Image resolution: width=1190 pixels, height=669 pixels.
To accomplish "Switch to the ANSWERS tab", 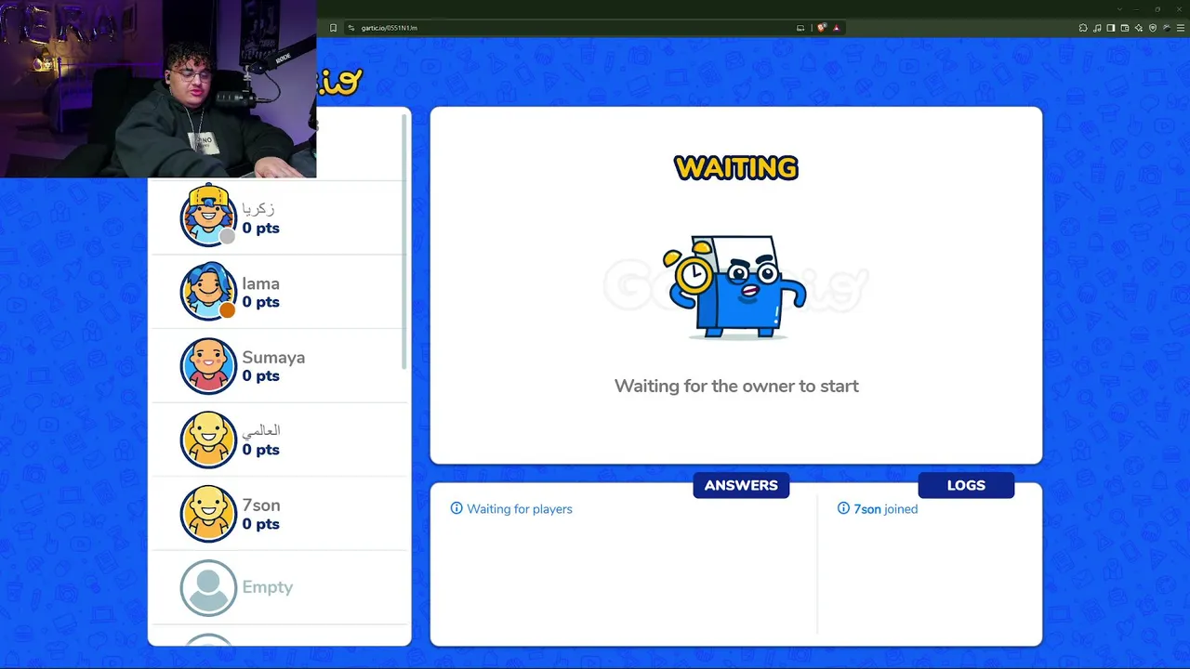I will pos(741,485).
